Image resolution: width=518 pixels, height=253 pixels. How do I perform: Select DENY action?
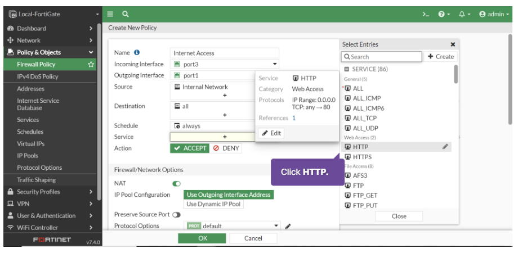click(226, 148)
